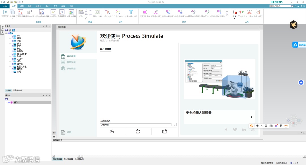Switch to the 视图 ribbon tab

click(x=22, y=6)
